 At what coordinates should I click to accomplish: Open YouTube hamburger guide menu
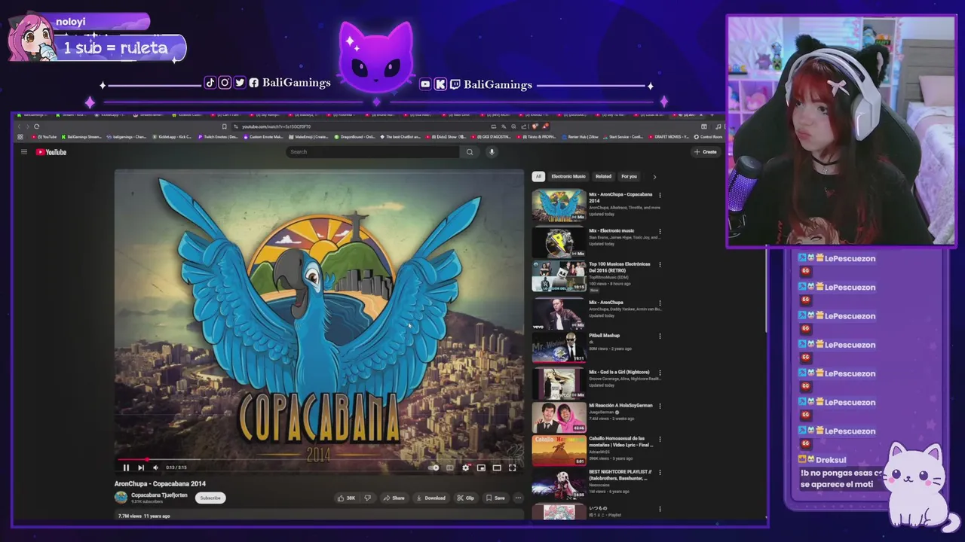pyautogui.click(x=24, y=152)
